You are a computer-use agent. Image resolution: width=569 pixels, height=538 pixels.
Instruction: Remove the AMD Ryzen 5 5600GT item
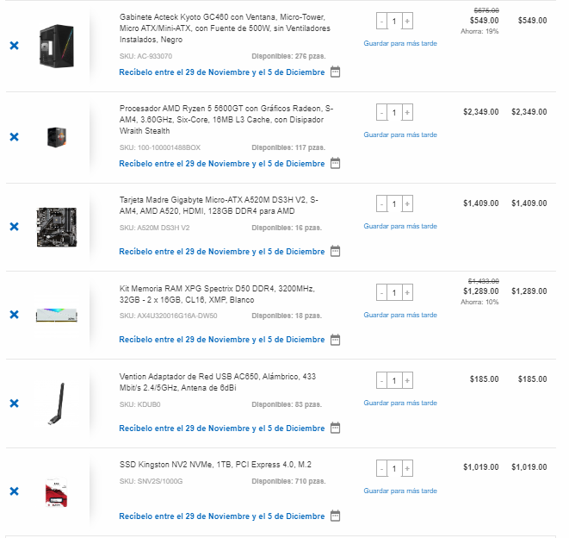click(14, 137)
